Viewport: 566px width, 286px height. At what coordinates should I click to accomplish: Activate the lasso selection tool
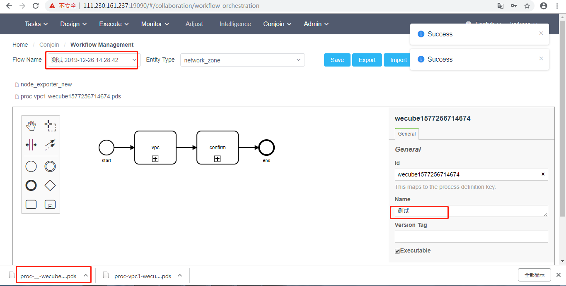coord(50,125)
